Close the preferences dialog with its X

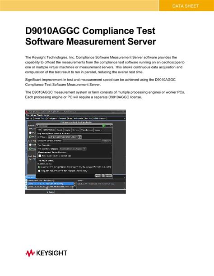111,126
